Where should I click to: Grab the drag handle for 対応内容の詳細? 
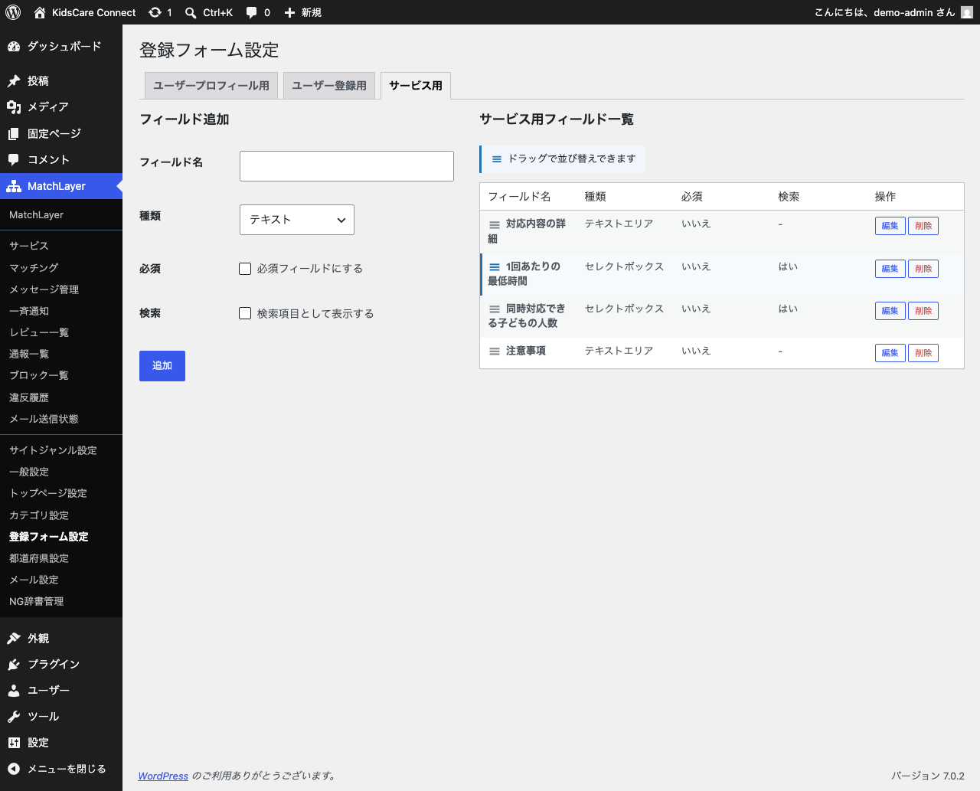coord(495,225)
